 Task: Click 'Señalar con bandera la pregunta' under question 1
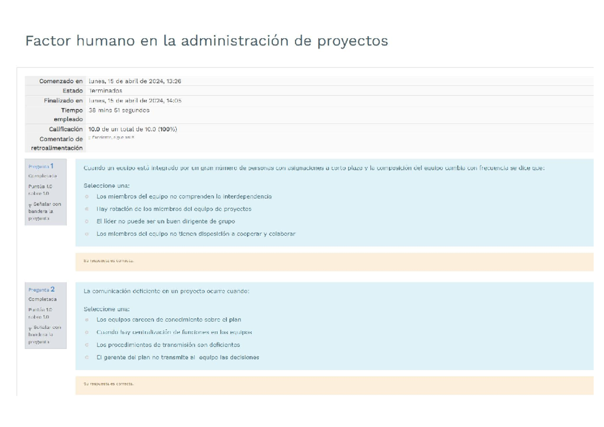click(45, 211)
